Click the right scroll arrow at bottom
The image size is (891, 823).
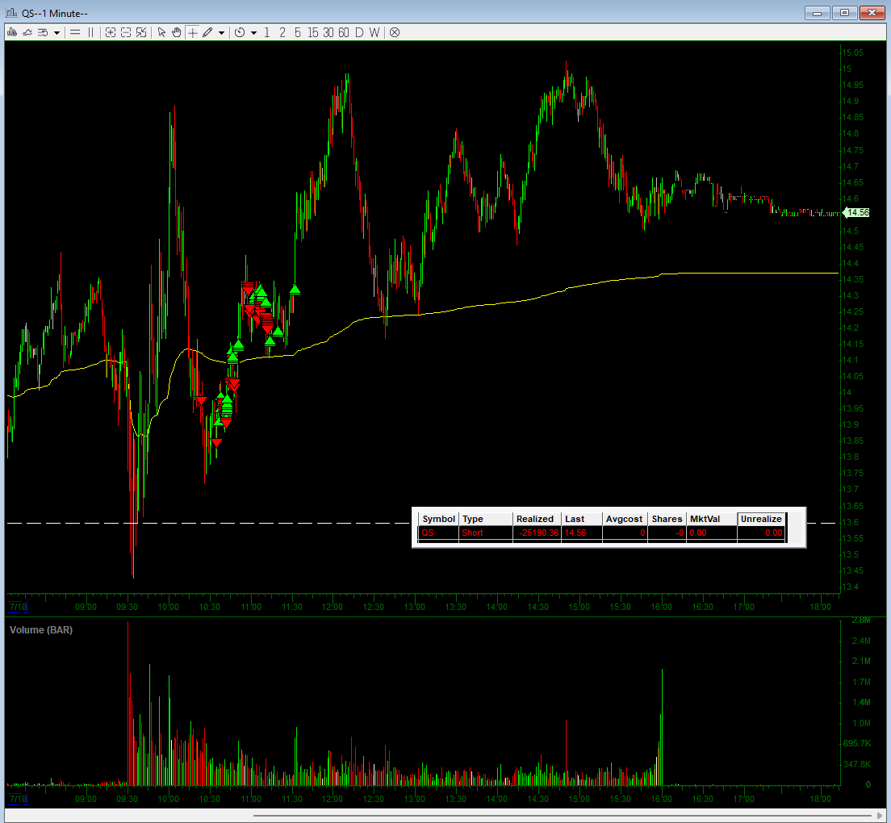pyautogui.click(x=881, y=817)
